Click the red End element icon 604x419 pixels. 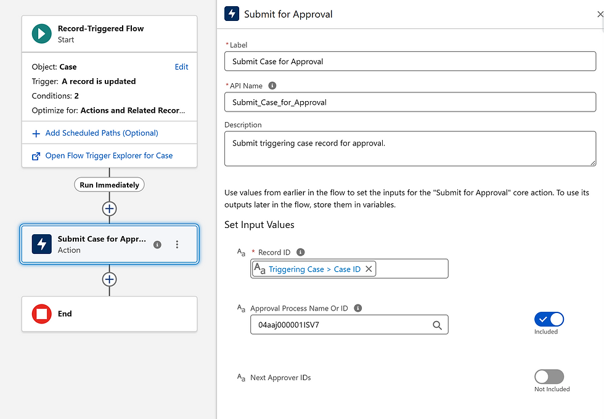[42, 314]
